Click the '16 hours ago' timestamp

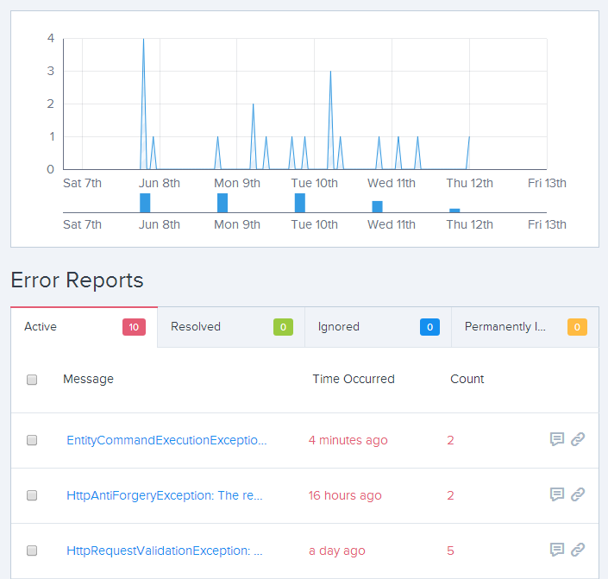click(x=345, y=495)
